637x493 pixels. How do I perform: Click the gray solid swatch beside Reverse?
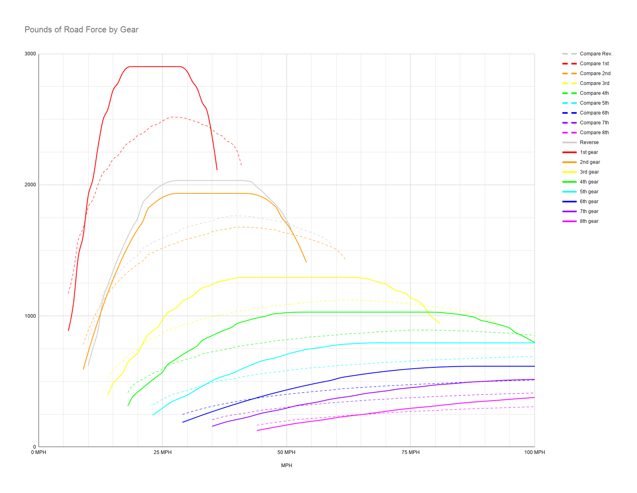[x=569, y=142]
